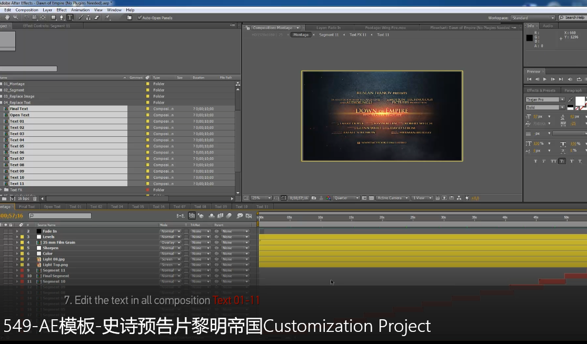
Task: Open the Active Camera view dropdown
Action: [393, 198]
